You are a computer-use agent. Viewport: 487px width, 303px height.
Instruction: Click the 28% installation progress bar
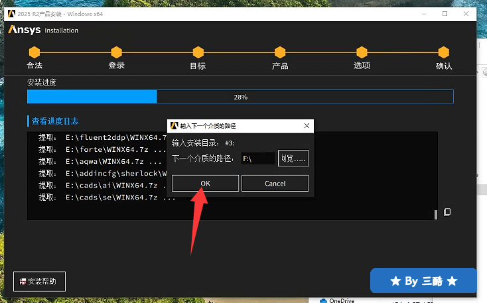pyautogui.click(x=240, y=97)
